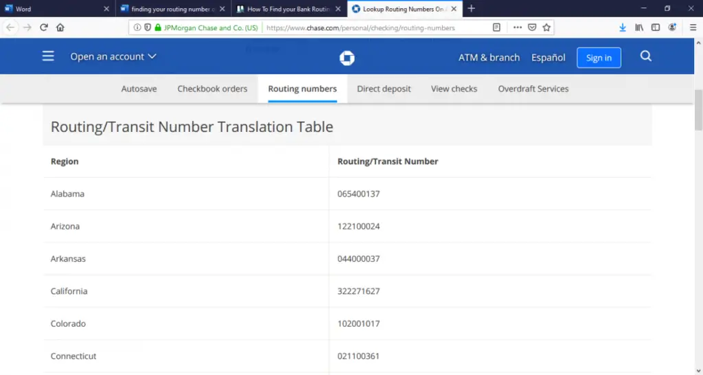Open the Firefox library icon
Image resolution: width=703 pixels, height=375 pixels.
coord(639,27)
